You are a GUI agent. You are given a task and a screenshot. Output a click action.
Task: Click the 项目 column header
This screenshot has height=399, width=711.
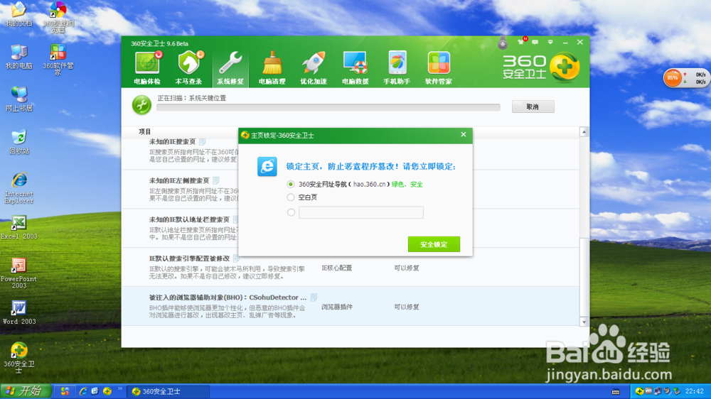click(x=144, y=131)
